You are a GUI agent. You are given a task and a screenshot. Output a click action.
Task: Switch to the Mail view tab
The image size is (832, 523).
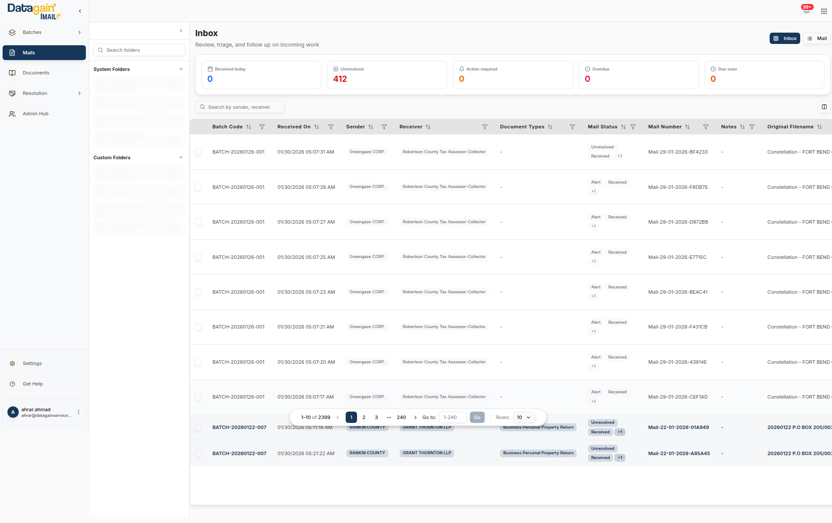tap(817, 39)
